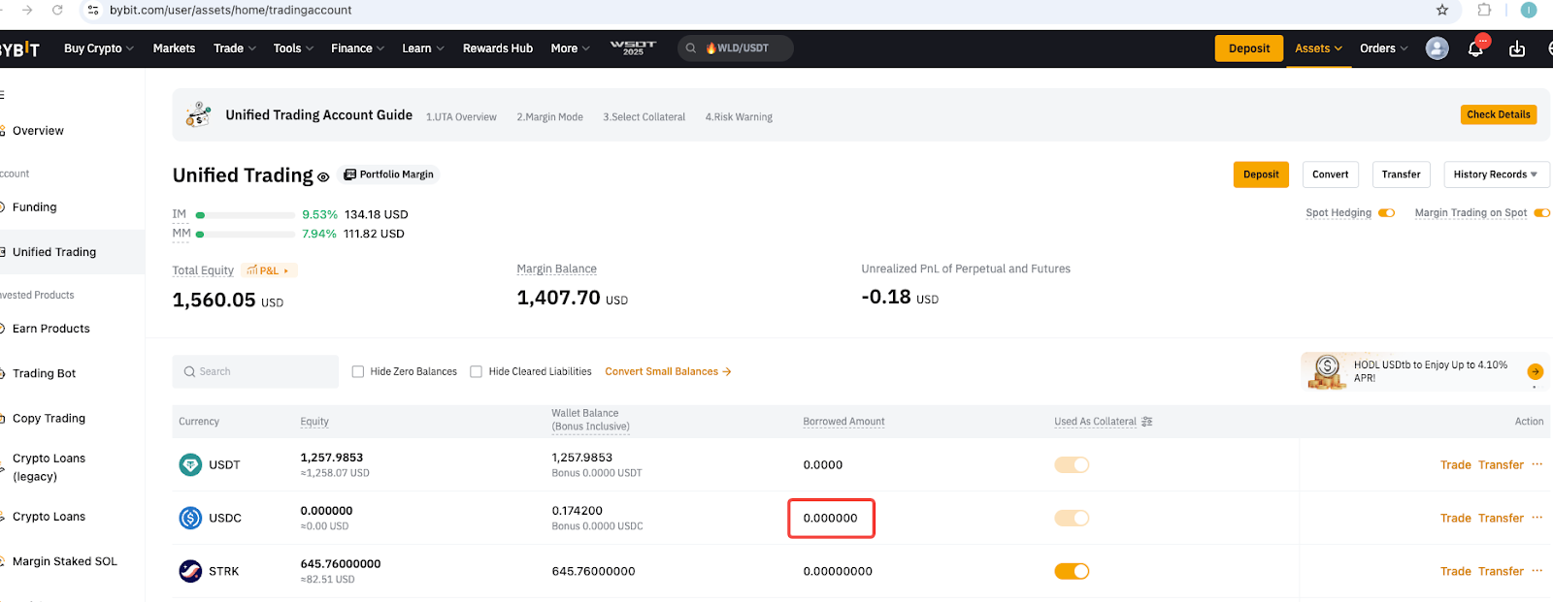Click the Convert Small Balances link
This screenshot has height=602, width=1553.
(x=667, y=371)
